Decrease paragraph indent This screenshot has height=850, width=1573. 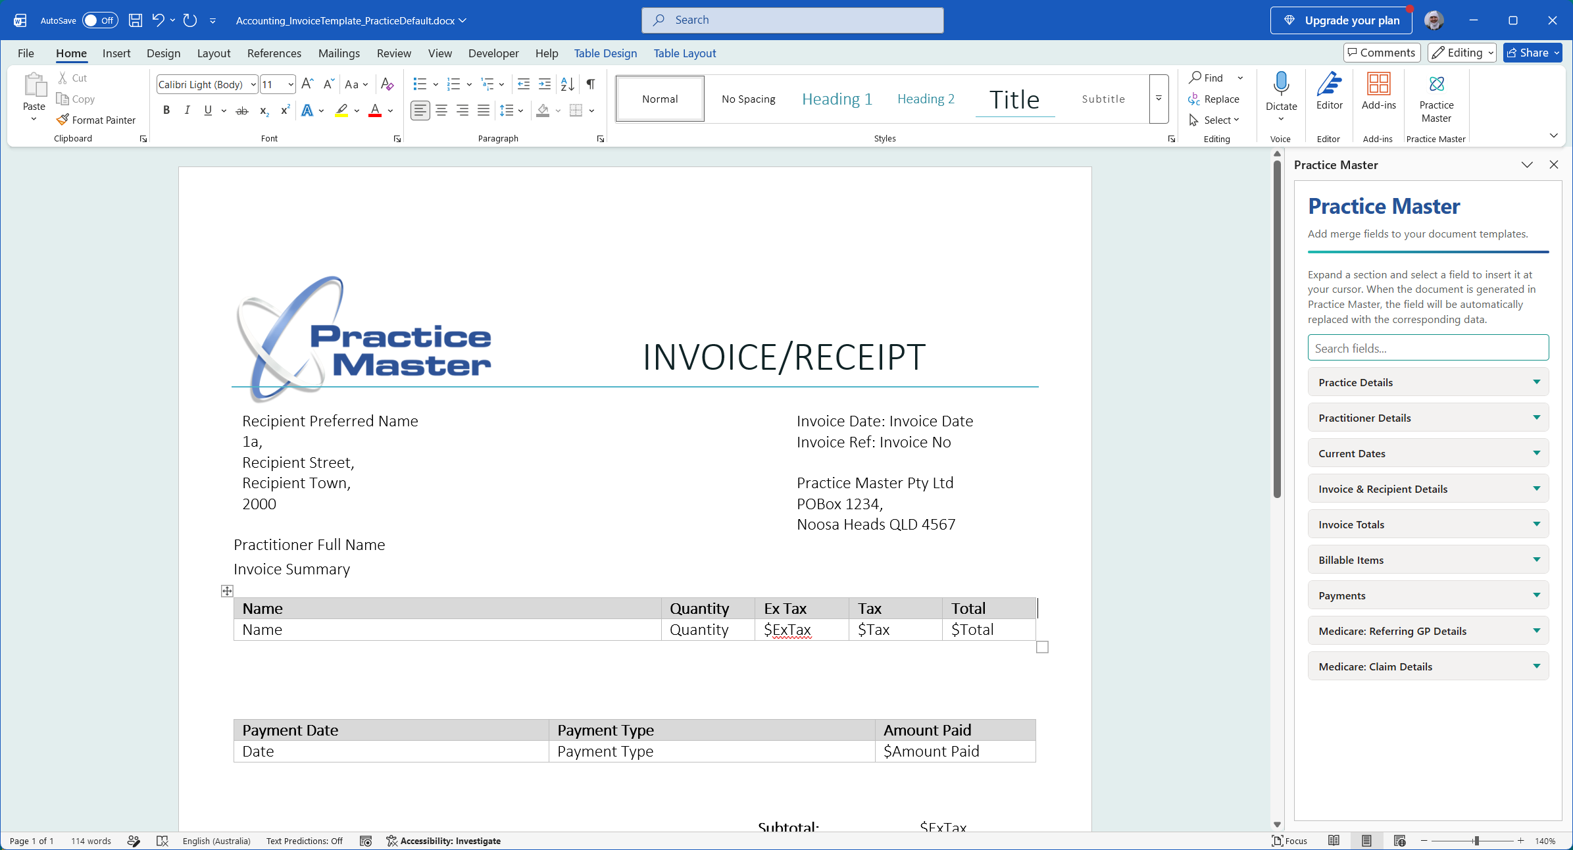(x=524, y=84)
